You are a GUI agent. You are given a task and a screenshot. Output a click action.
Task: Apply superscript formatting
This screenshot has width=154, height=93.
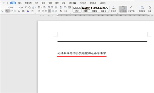click(x=12, y=11)
